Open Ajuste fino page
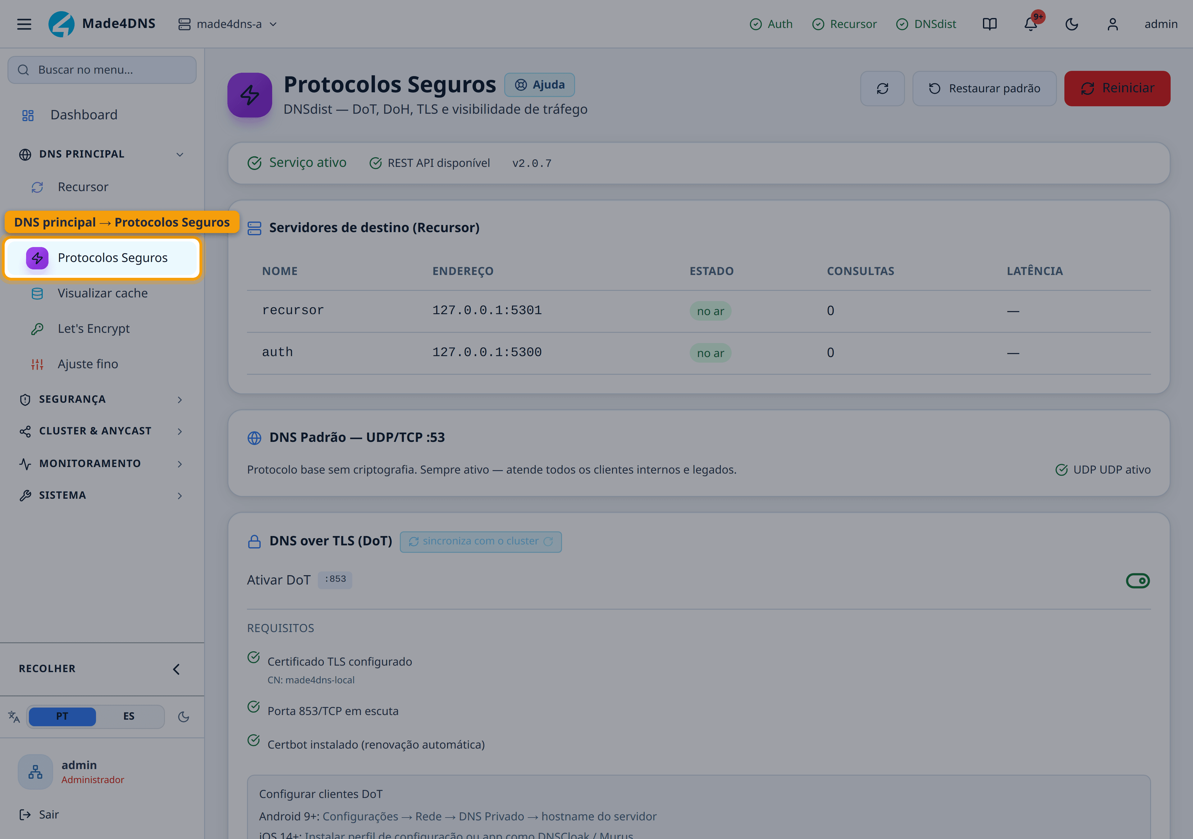This screenshot has width=1193, height=839. coord(102,364)
